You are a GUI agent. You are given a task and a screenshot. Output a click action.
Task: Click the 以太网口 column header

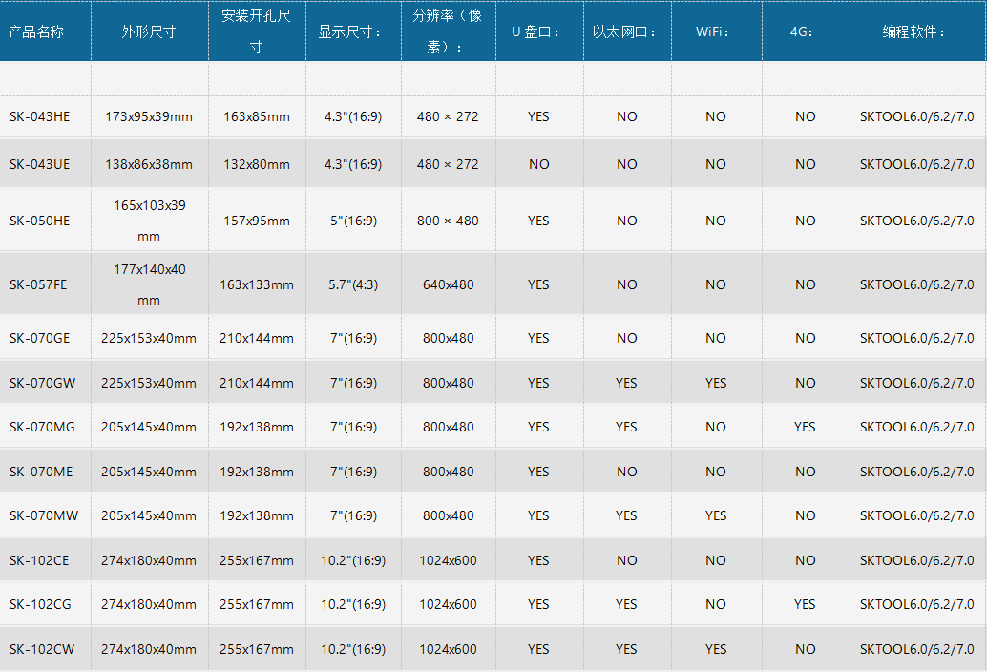625,31
